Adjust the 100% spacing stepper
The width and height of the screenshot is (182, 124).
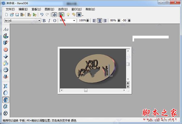(x=88, y=21)
